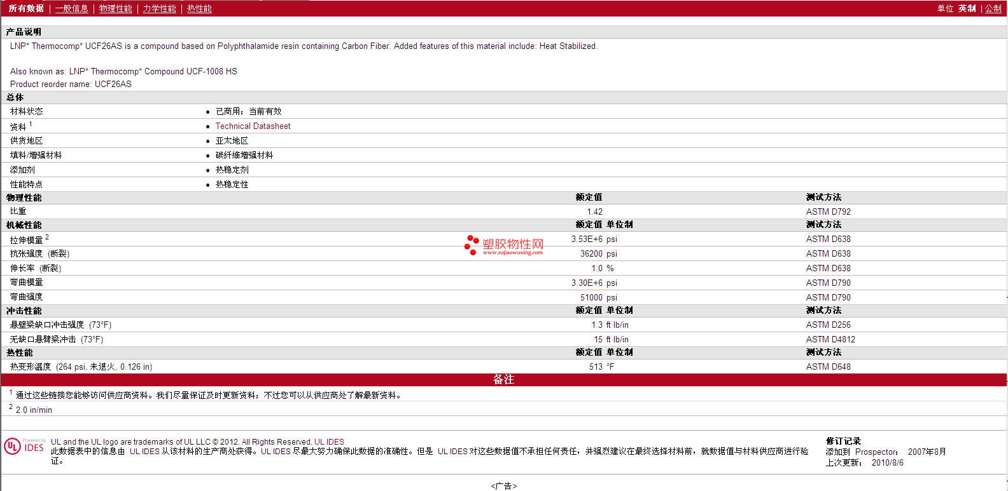This screenshot has height=491, width=1008.
Task: Click the 机械性能 section header
Action: [x=24, y=225]
